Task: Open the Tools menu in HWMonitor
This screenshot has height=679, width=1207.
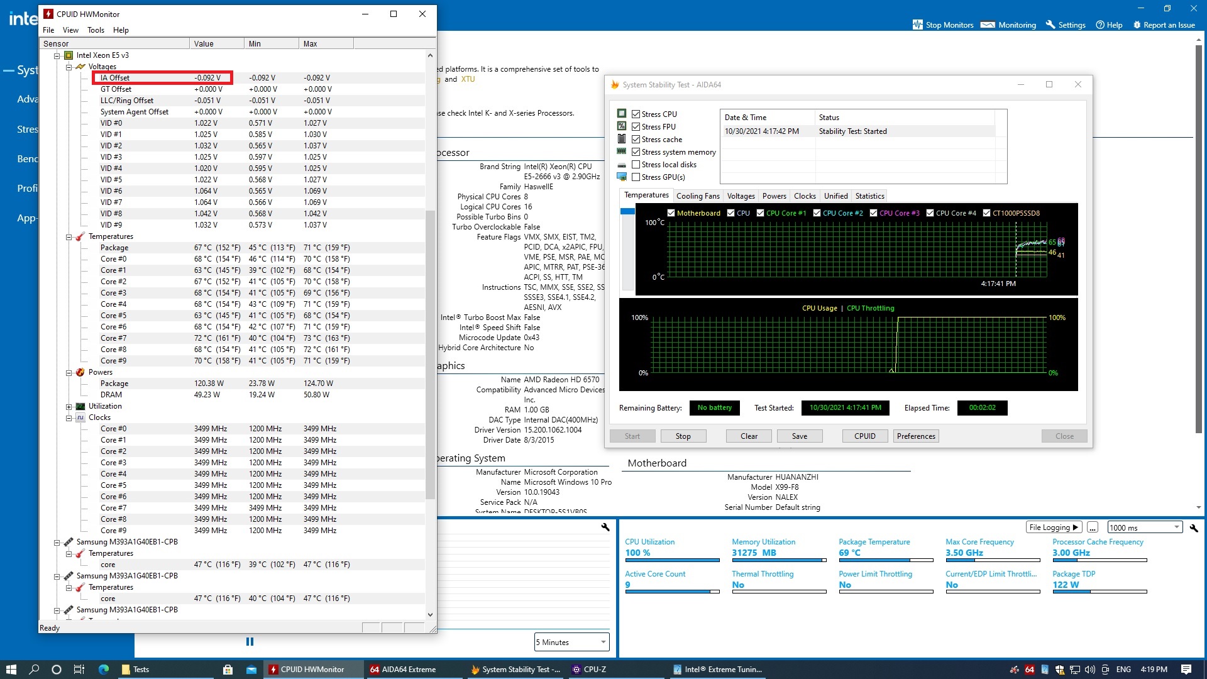Action: (x=96, y=30)
